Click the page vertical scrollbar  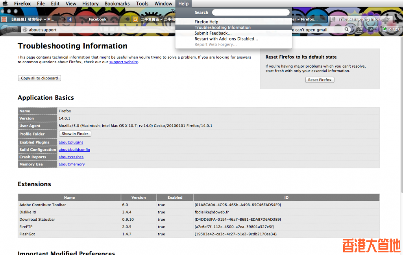tap(401, 115)
